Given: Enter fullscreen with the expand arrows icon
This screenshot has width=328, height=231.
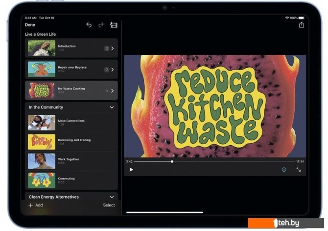Looking at the screenshot, I should tap(299, 169).
